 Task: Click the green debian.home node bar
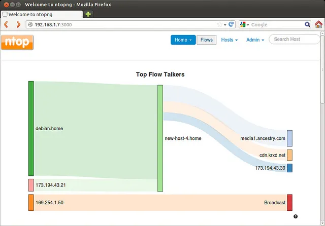coord(31,128)
